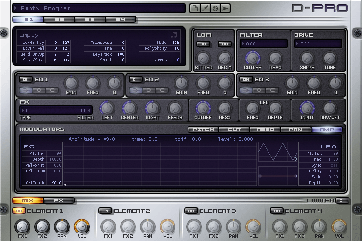The width and height of the screenshot is (362, 241).
Task: Click the Mode value 32b
Action: point(175,43)
